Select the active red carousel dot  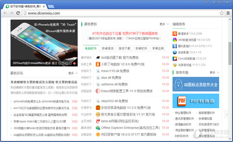coord(75,63)
